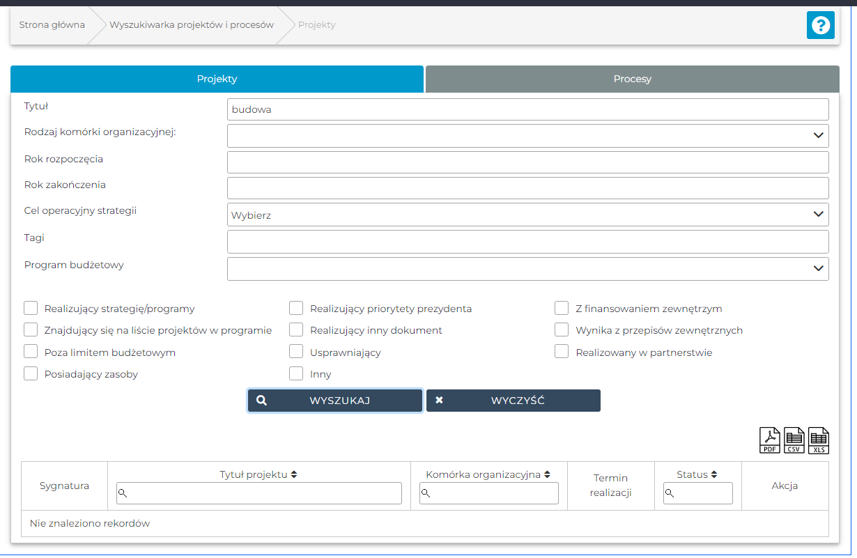Go to Strona główna breadcrumb link
This screenshot has width=857, height=558.
(x=52, y=25)
